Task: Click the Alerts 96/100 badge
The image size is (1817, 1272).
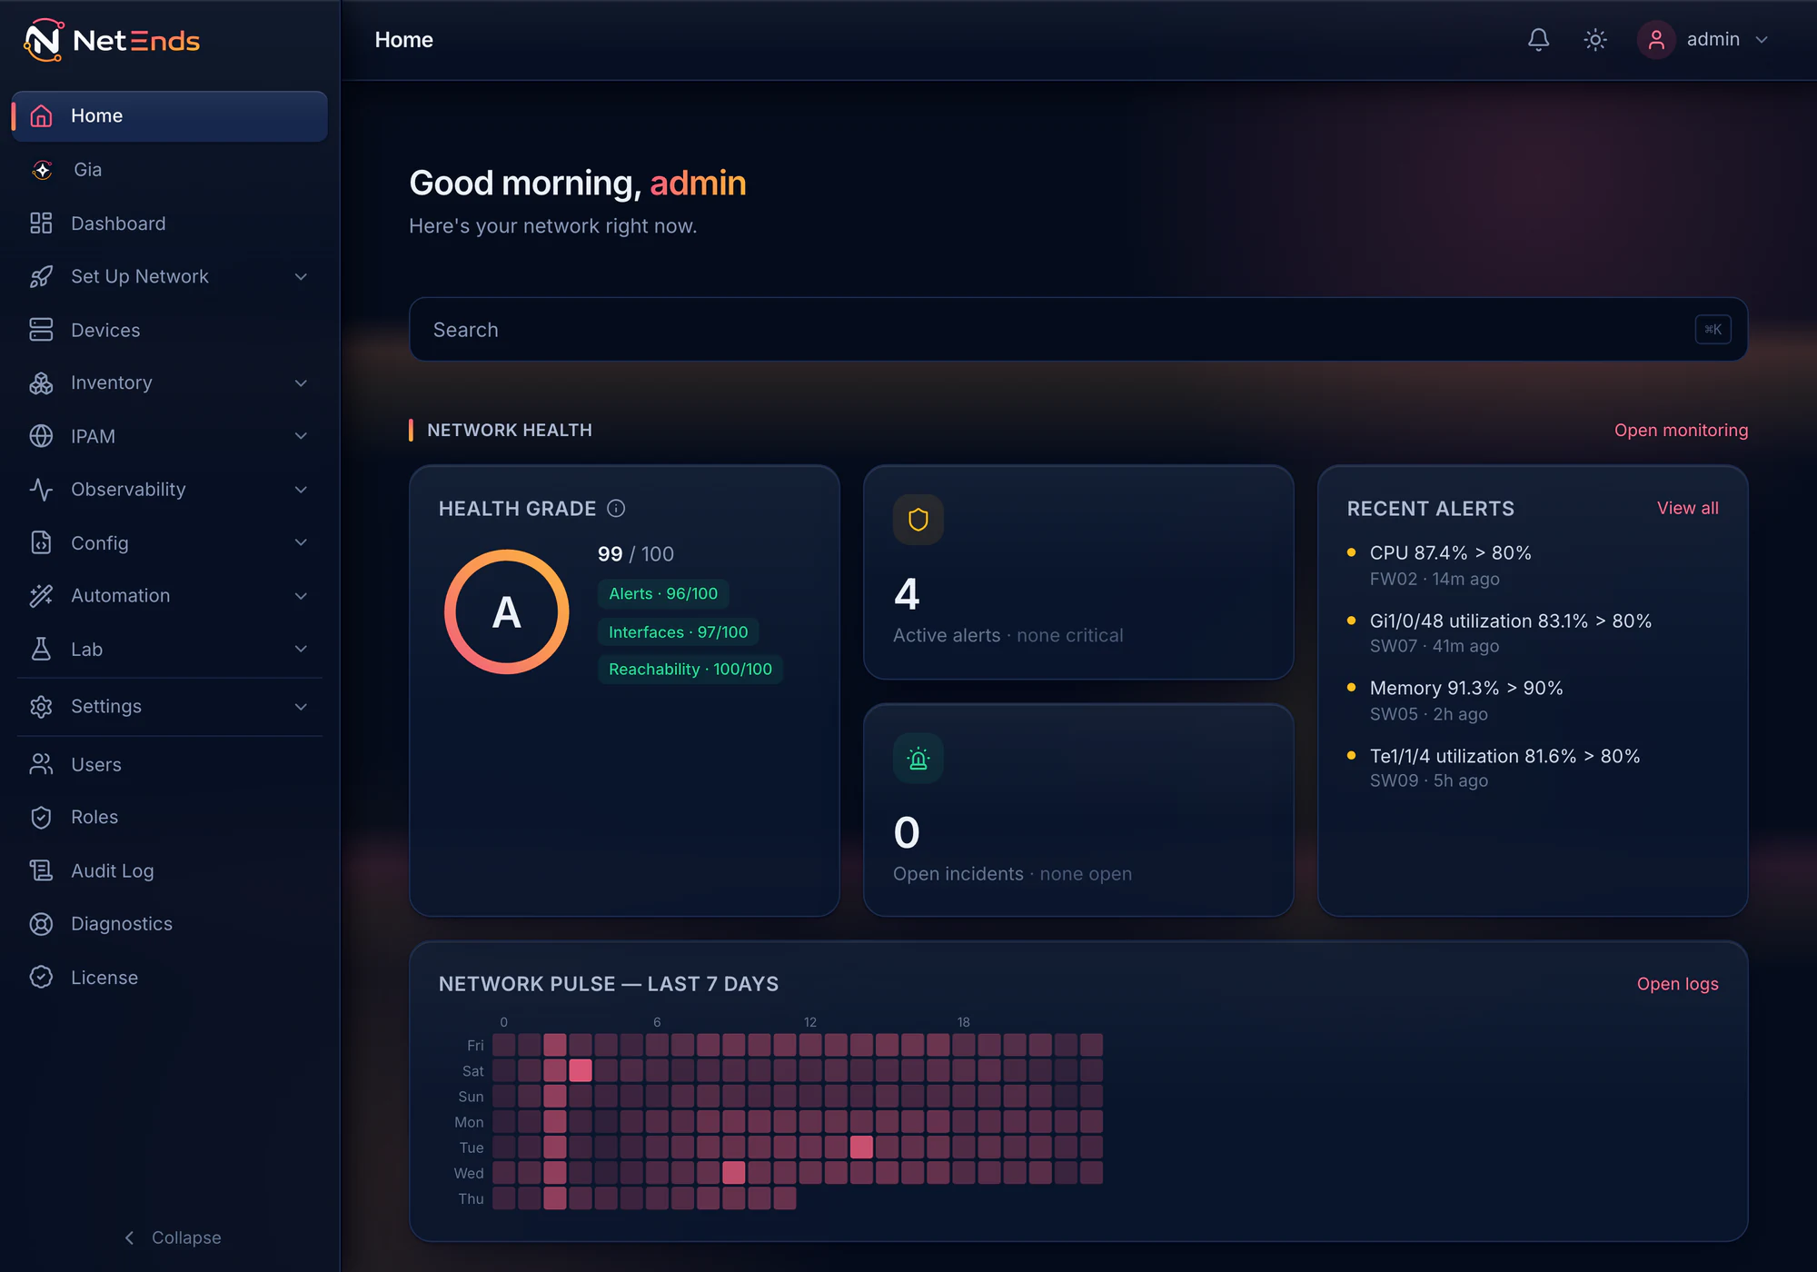Action: click(x=663, y=593)
